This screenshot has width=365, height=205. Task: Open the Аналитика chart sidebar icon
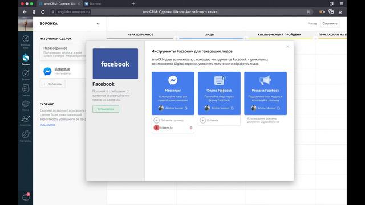pos(26,119)
